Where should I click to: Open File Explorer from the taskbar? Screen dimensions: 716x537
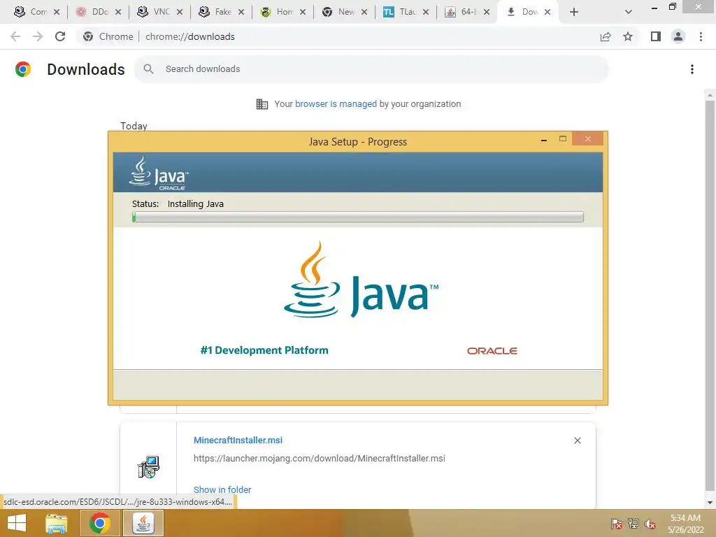pyautogui.click(x=57, y=523)
